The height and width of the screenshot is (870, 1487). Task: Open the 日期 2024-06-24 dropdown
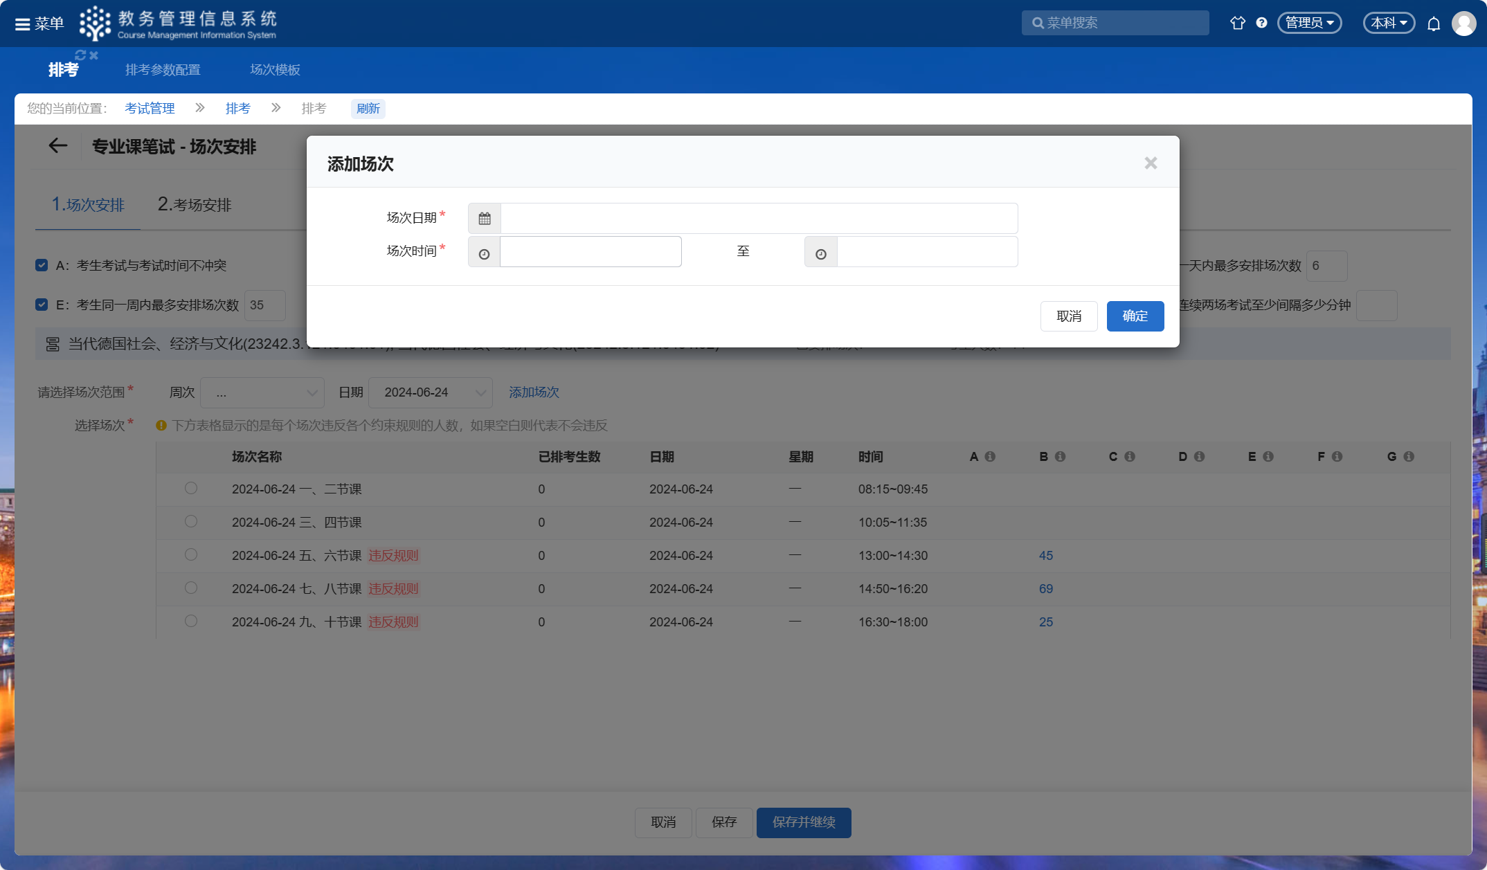pos(430,392)
